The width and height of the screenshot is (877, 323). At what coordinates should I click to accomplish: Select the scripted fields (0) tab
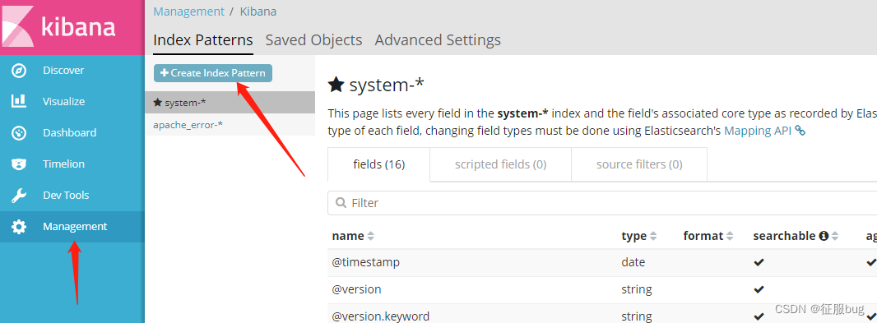click(x=500, y=164)
